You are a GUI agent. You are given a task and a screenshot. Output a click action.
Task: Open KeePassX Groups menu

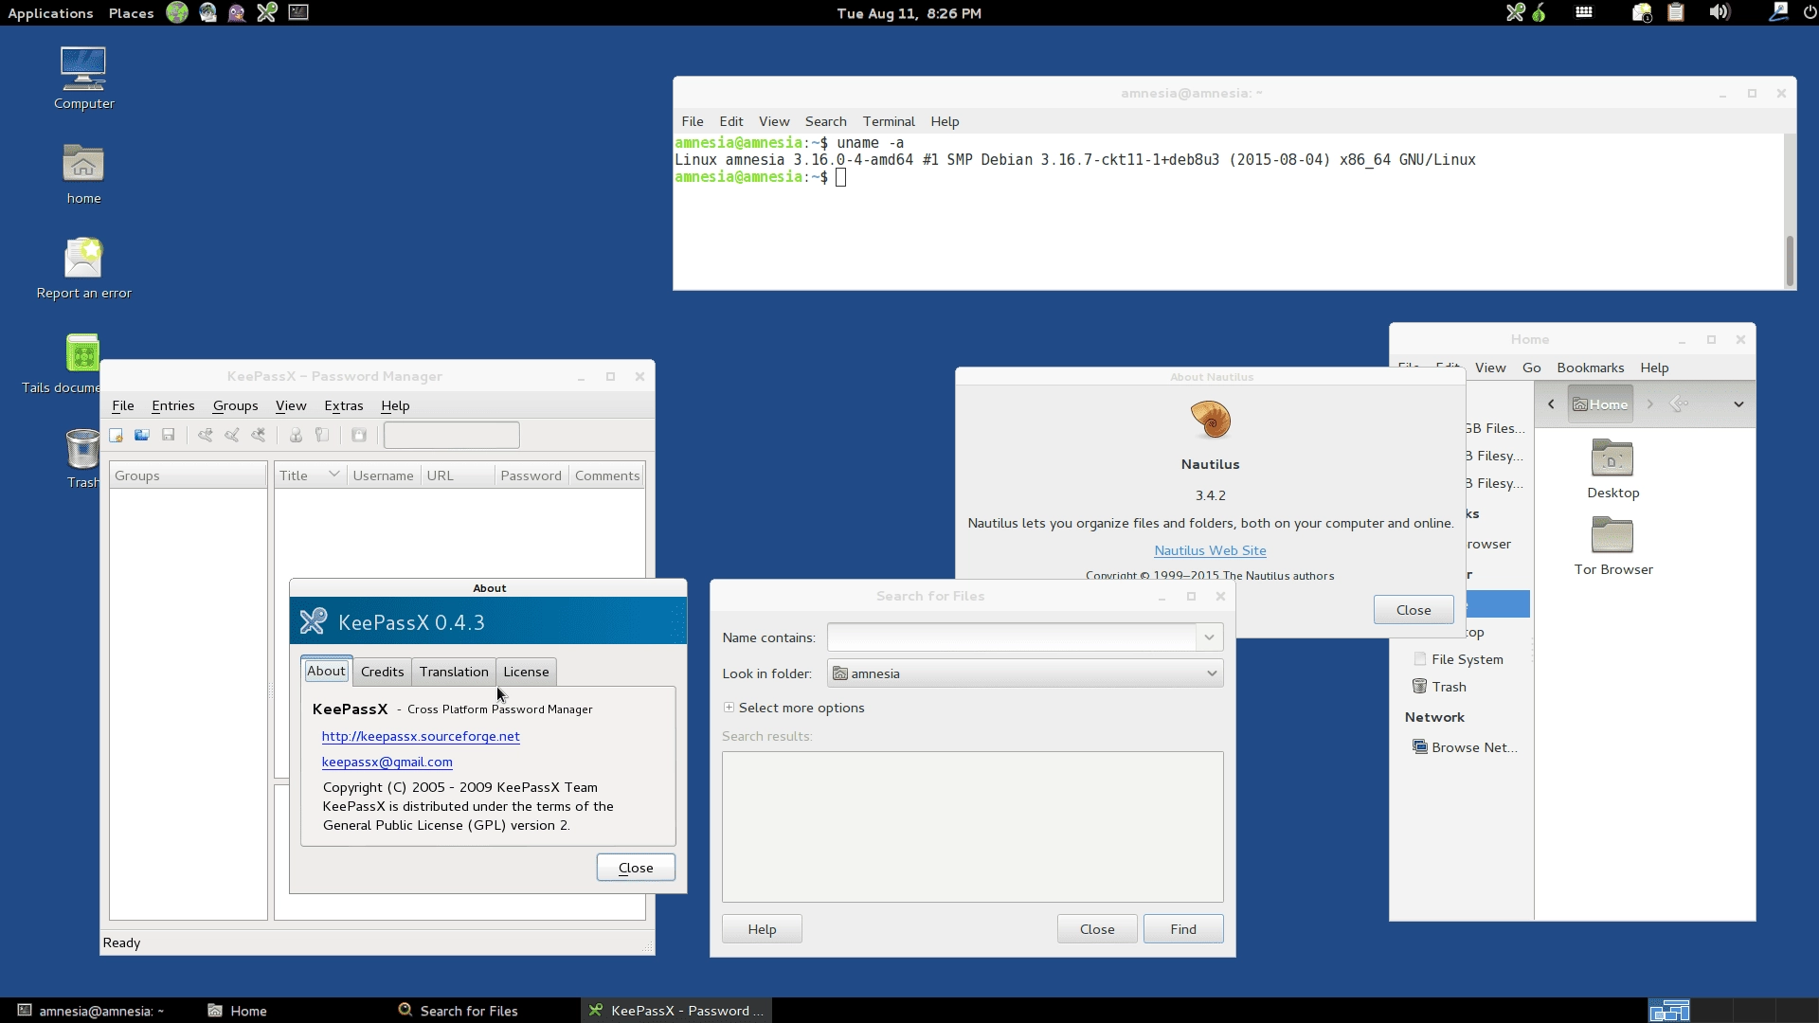pos(235,405)
